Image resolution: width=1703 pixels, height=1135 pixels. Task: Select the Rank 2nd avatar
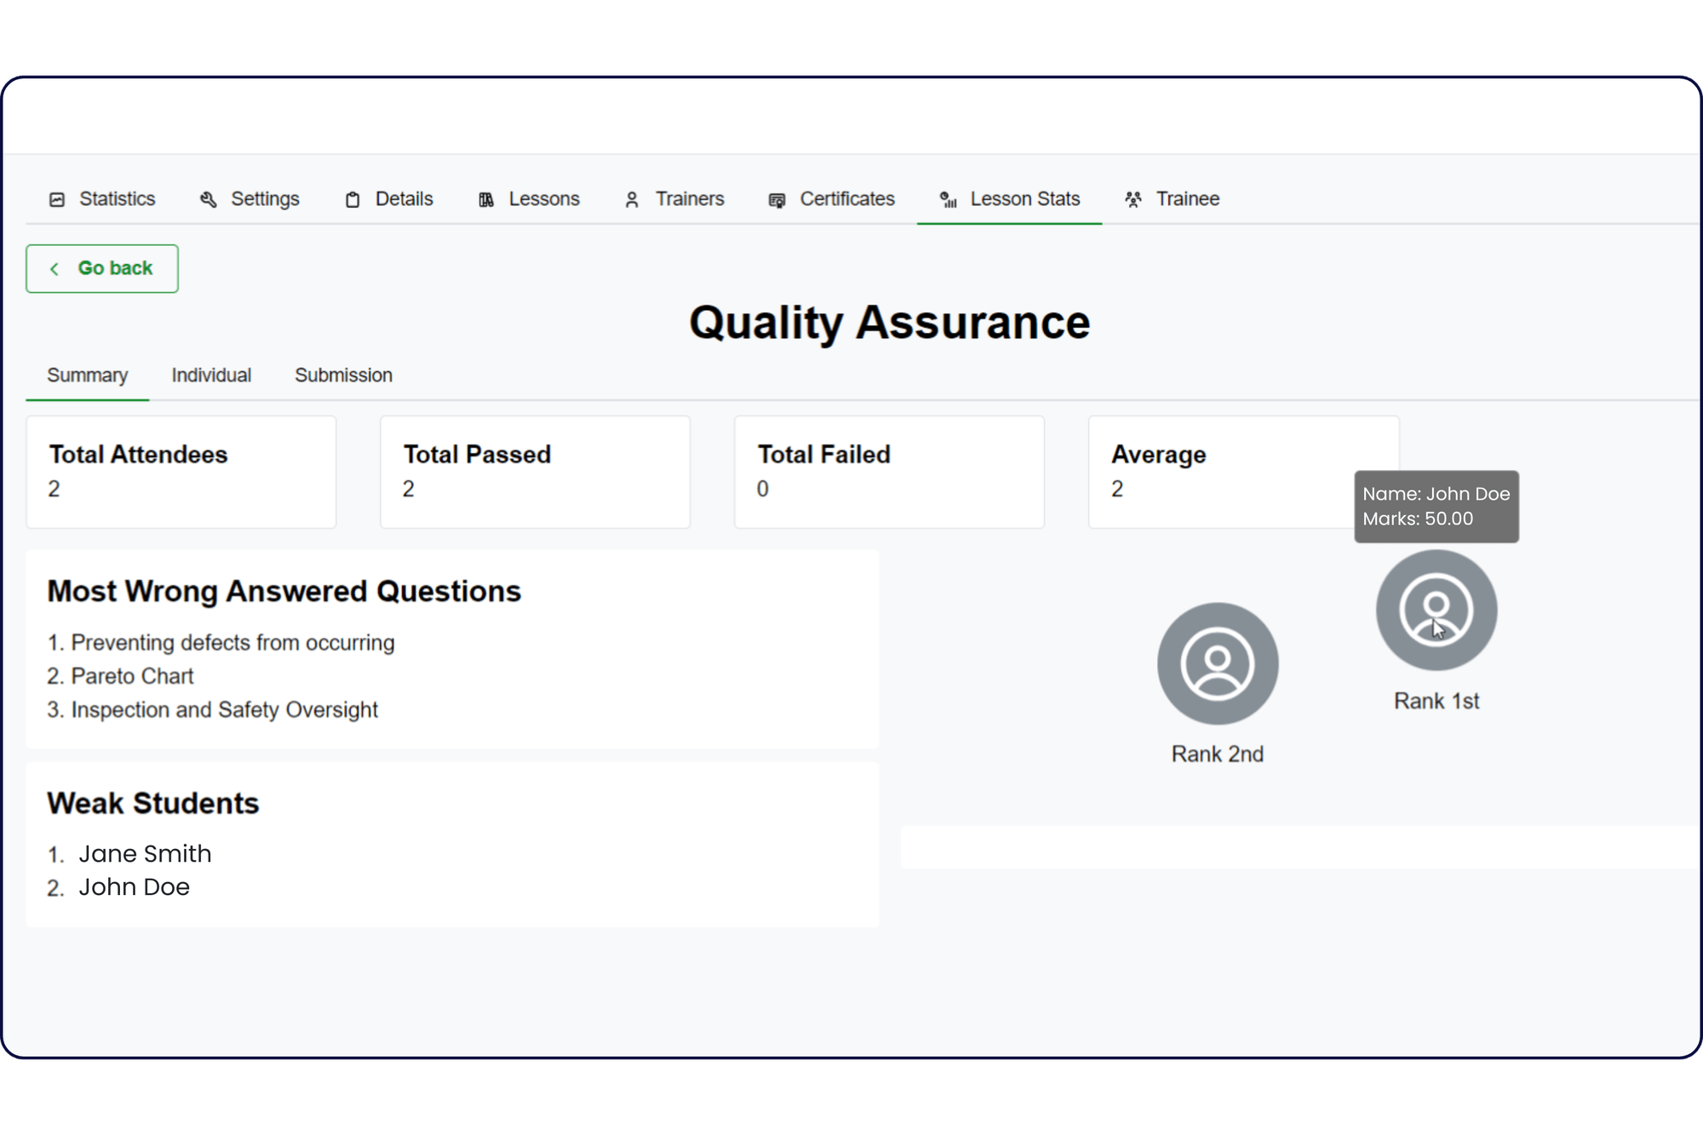click(1217, 663)
